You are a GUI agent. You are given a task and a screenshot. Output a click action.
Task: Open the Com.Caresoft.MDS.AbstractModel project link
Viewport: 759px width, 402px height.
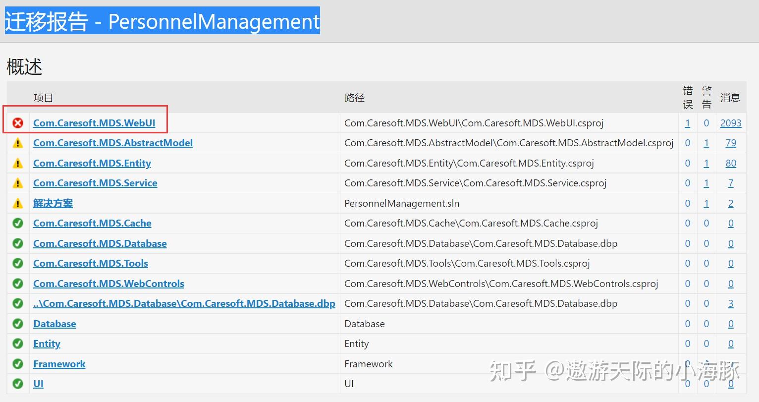[113, 143]
